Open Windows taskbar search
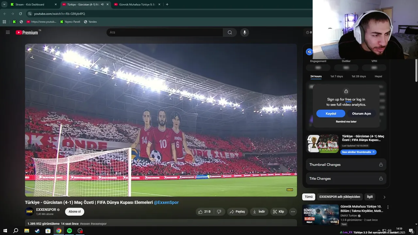 click(x=16, y=231)
